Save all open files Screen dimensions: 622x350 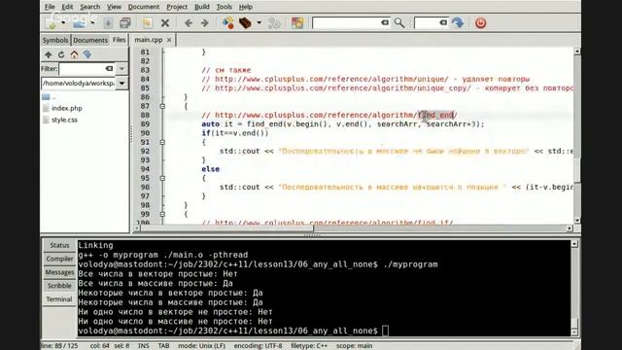click(125, 23)
